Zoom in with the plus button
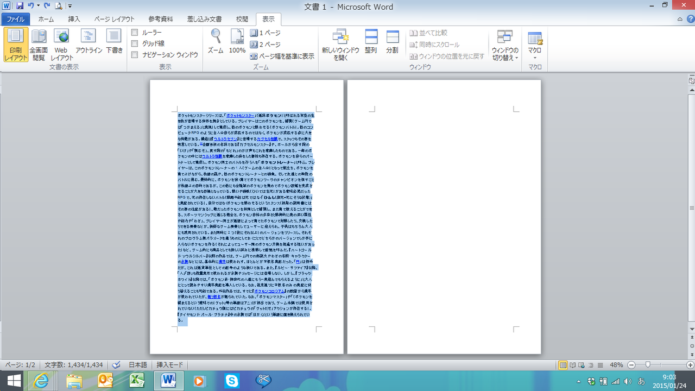The height and width of the screenshot is (391, 695). pyautogui.click(x=690, y=365)
